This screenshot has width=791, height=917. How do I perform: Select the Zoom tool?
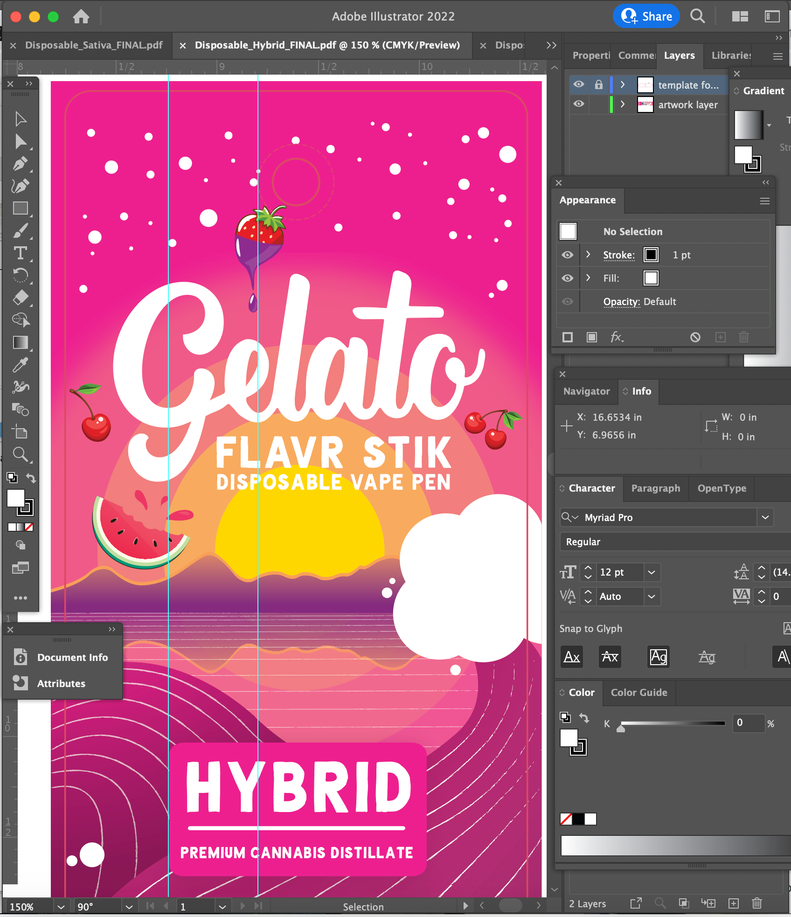[21, 454]
